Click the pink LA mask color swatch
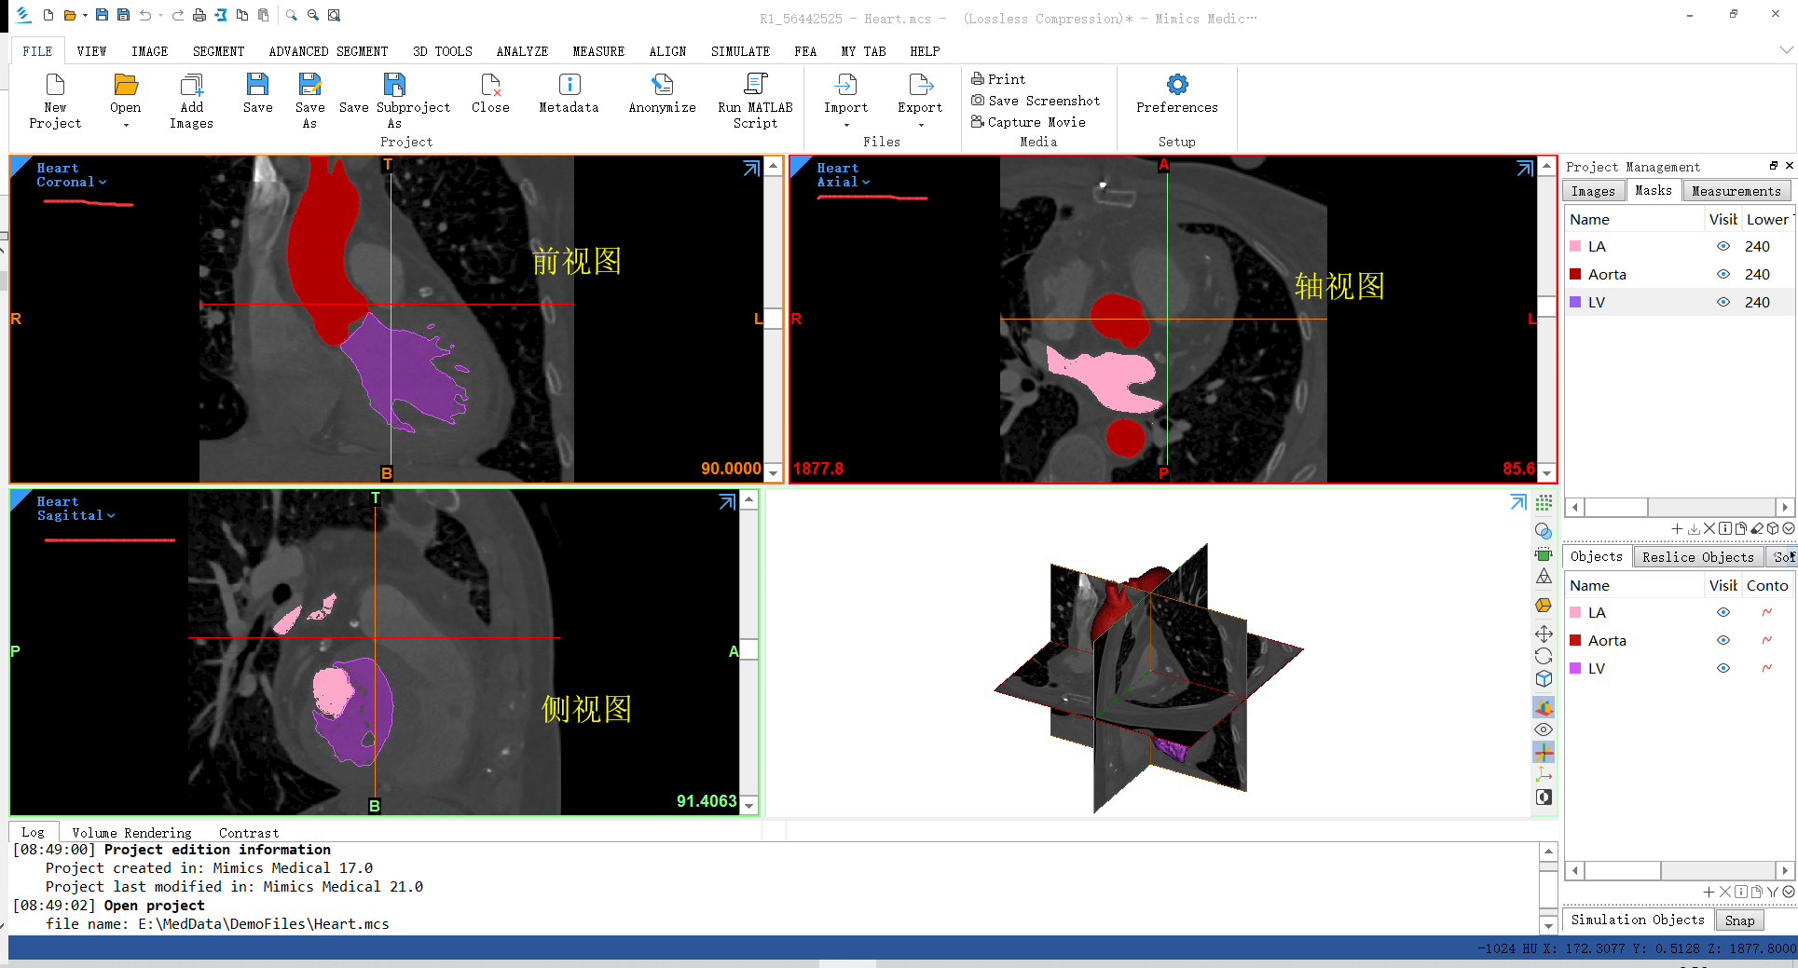Viewport: 1798px width, 968px height. [1575, 246]
